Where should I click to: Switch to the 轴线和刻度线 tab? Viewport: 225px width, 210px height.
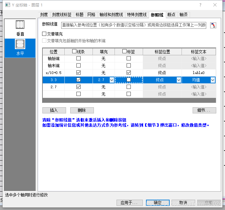(x=111, y=15)
